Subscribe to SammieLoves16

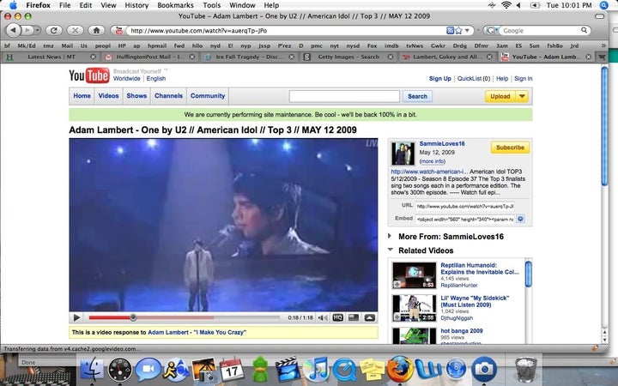(510, 148)
